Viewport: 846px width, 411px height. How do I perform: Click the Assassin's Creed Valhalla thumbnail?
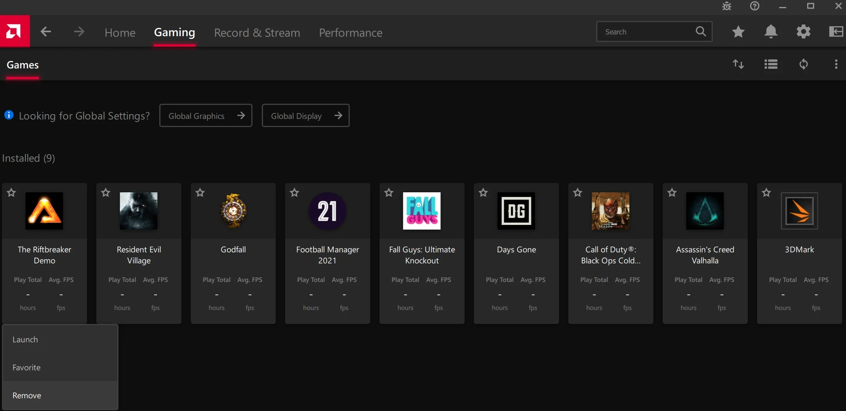[x=705, y=211]
